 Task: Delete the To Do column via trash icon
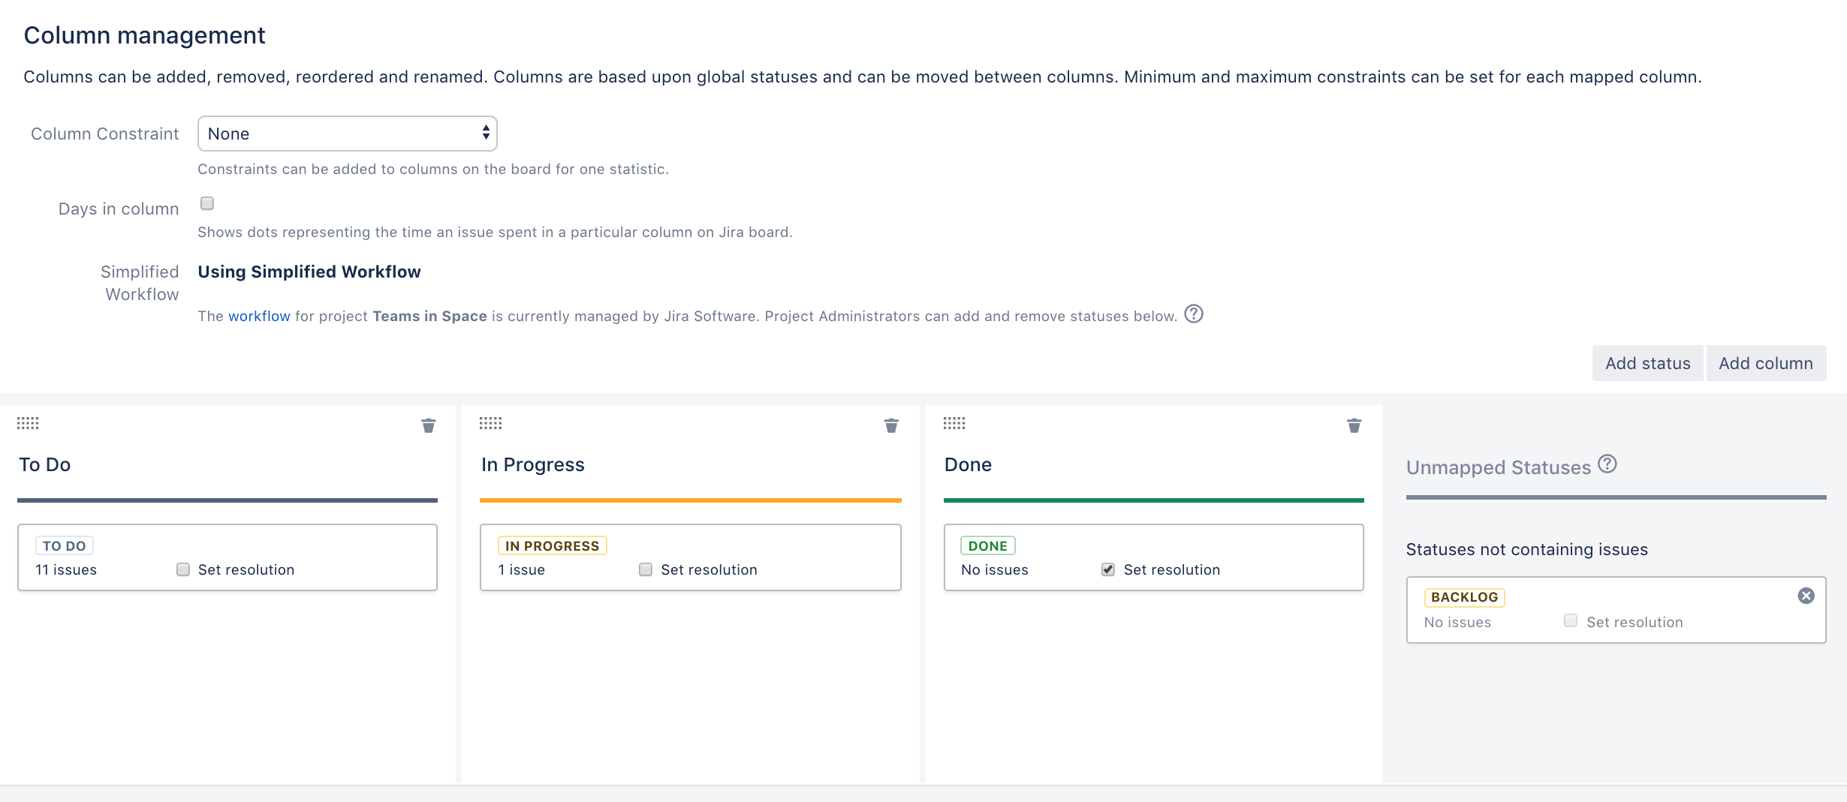(x=428, y=426)
